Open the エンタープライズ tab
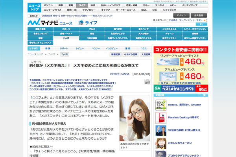The height and width of the screenshot is (157, 236). click(x=53, y=10)
